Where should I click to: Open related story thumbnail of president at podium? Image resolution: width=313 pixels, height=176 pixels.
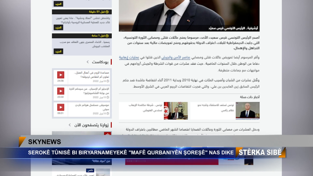click(247, 111)
